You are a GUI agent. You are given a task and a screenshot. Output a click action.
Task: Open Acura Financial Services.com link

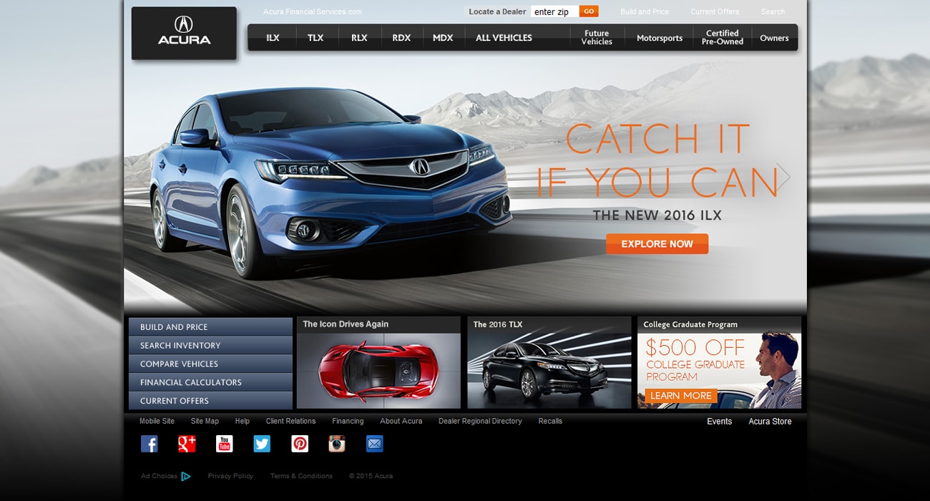tap(313, 11)
